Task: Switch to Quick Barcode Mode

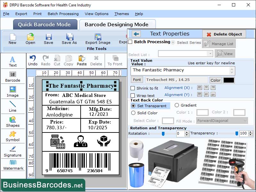Action: (x=45, y=25)
